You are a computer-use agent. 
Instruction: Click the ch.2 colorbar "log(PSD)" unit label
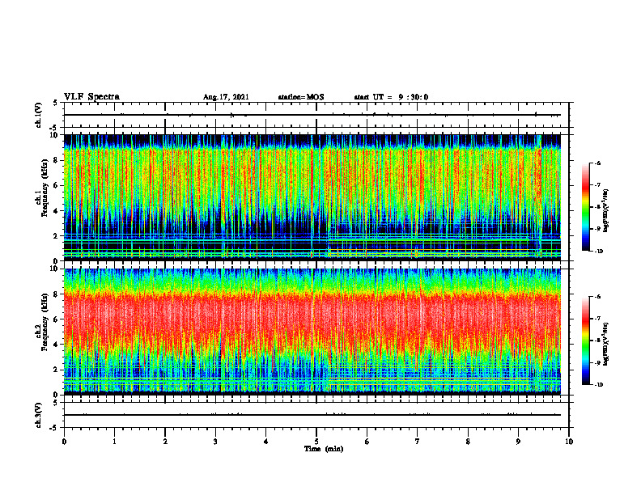pyautogui.click(x=606, y=345)
